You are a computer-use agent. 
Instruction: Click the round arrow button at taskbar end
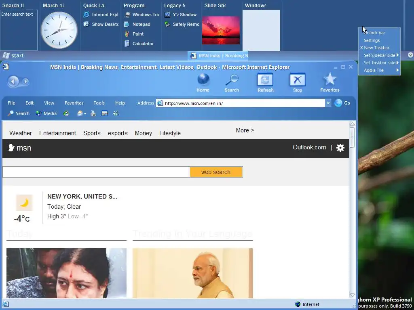click(410, 55)
